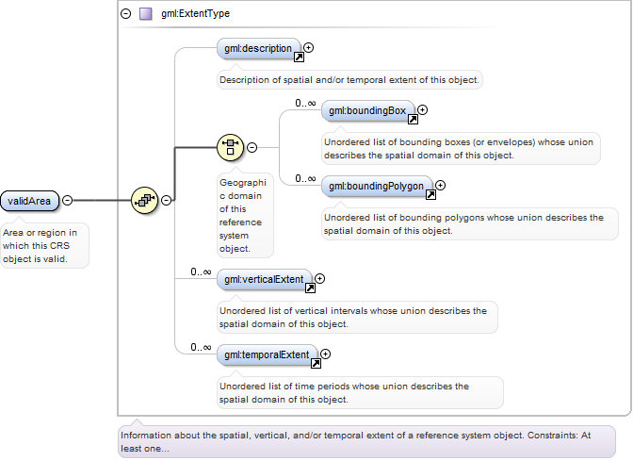Click the gml:ExtentType type icon
The width and height of the screenshot is (633, 461).
146,14
